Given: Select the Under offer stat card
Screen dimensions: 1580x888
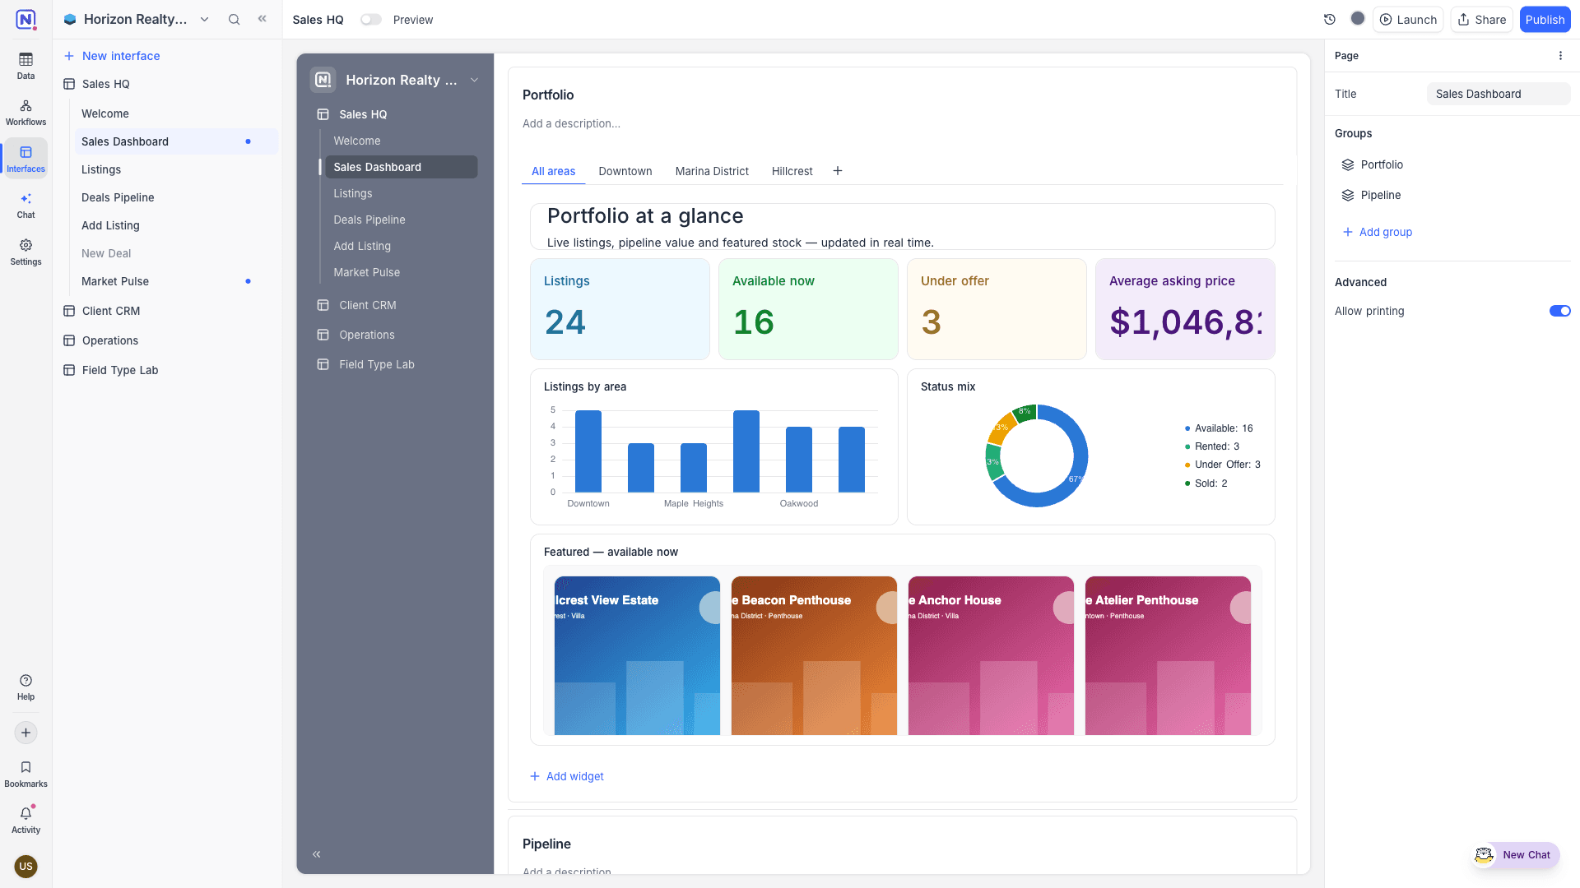Looking at the screenshot, I should tap(997, 309).
